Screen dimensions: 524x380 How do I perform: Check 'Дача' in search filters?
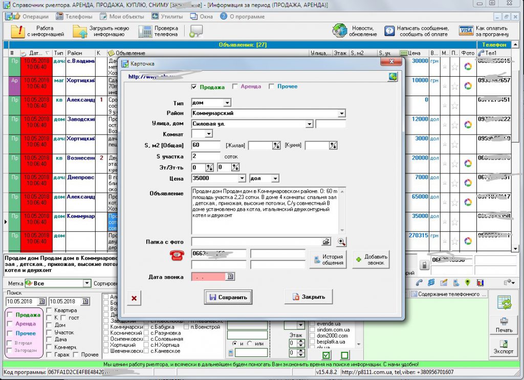point(49,339)
